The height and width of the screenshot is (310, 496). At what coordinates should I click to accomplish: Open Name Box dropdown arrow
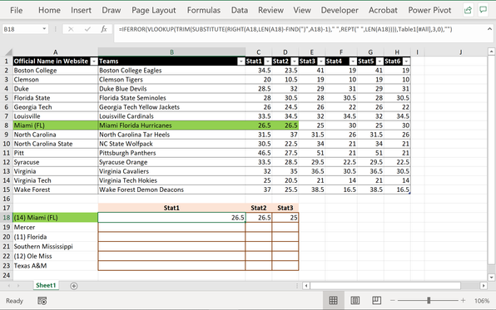(44, 29)
